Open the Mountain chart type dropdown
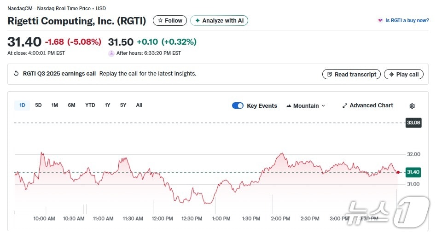 pos(306,105)
